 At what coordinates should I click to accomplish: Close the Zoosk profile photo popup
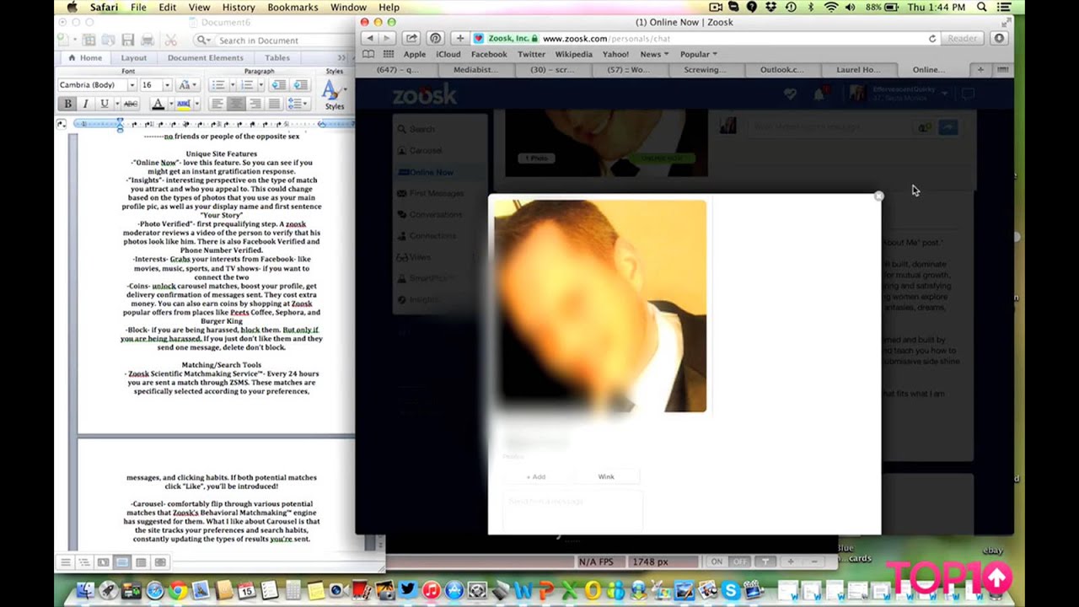878,196
